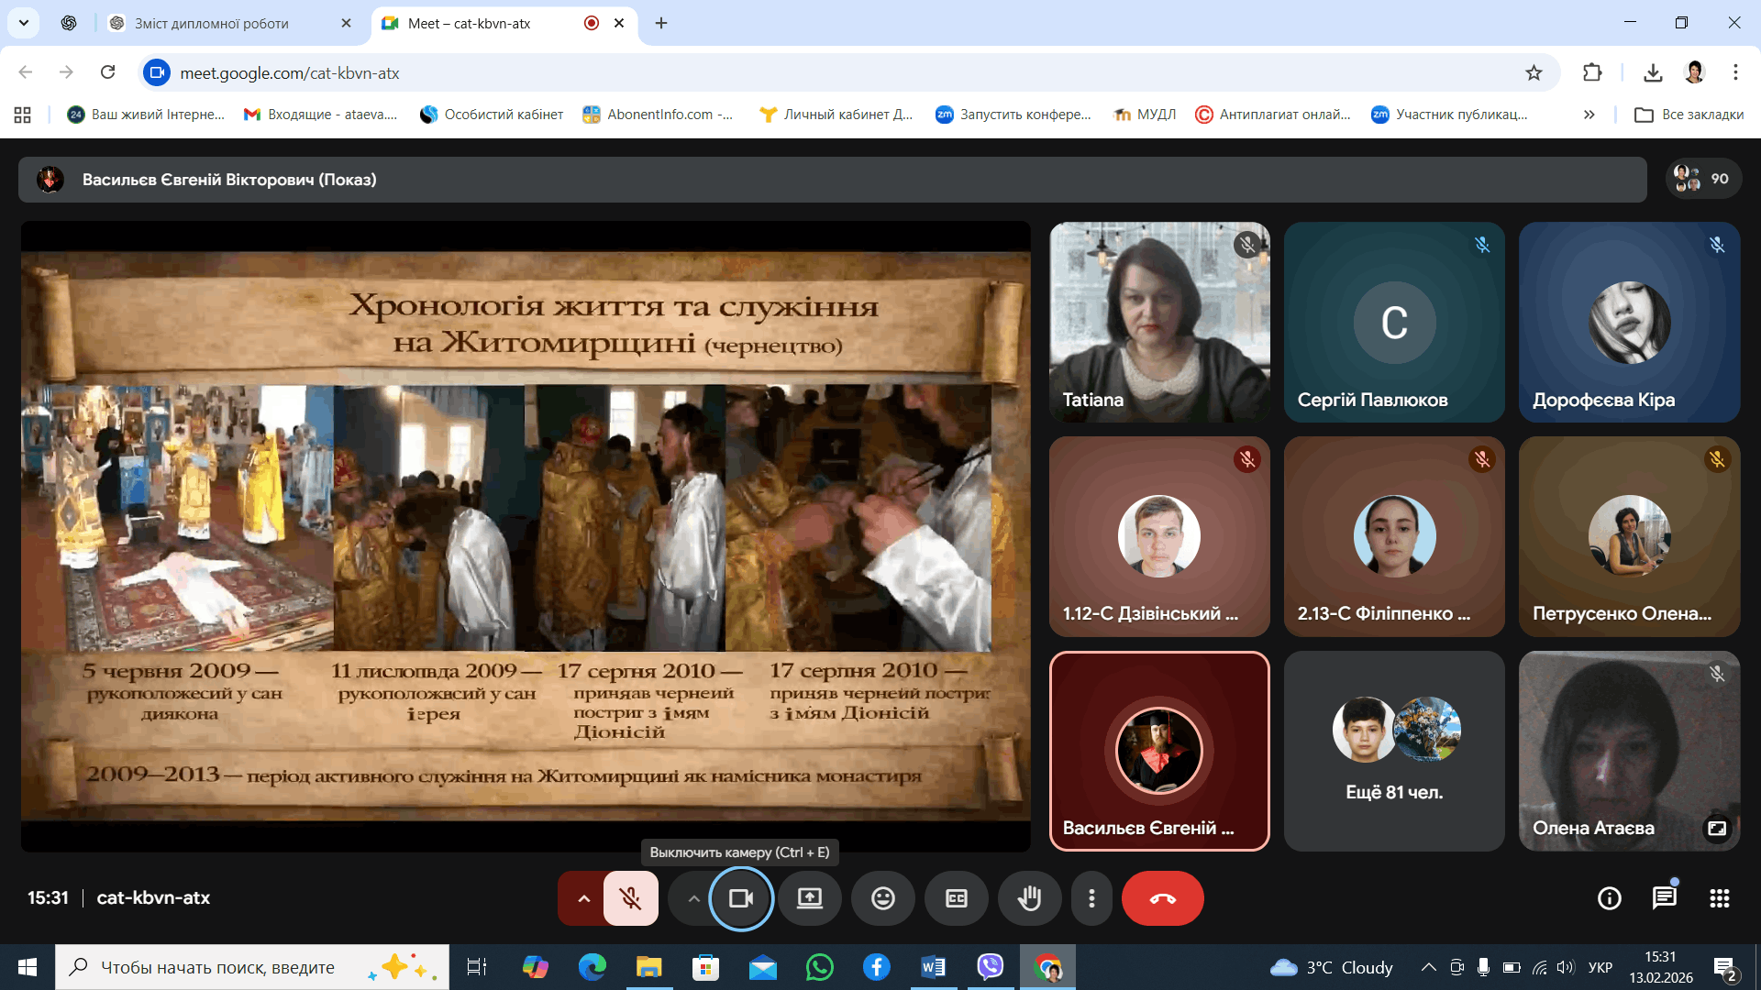Open the 90 participants list button
This screenshot has width=1761, height=990.
coord(1702,179)
